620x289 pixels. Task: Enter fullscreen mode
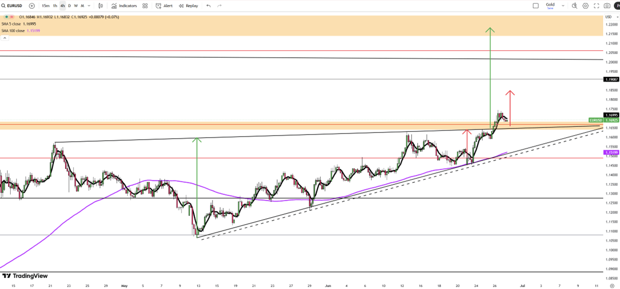pos(596,6)
